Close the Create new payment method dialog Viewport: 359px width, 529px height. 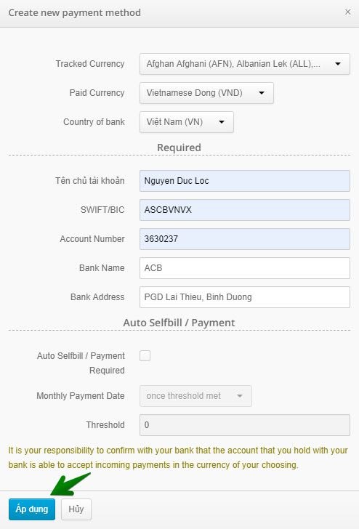click(x=347, y=12)
